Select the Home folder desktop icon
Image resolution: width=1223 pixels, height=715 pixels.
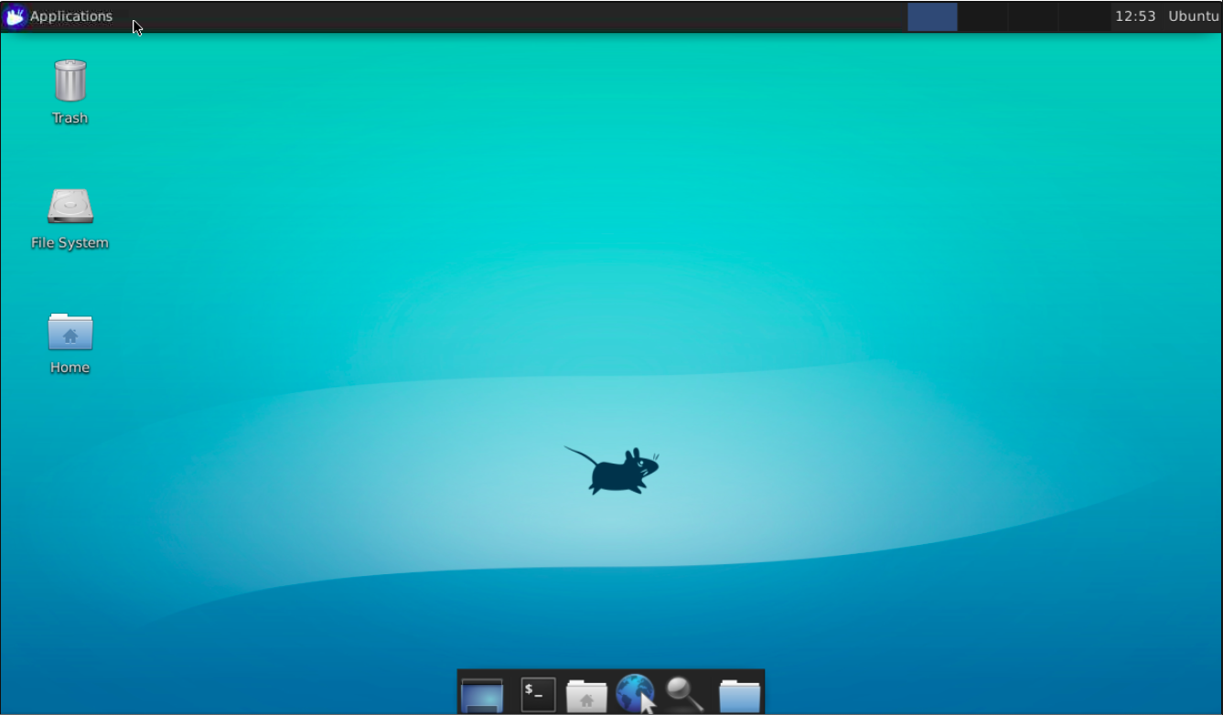click(70, 332)
